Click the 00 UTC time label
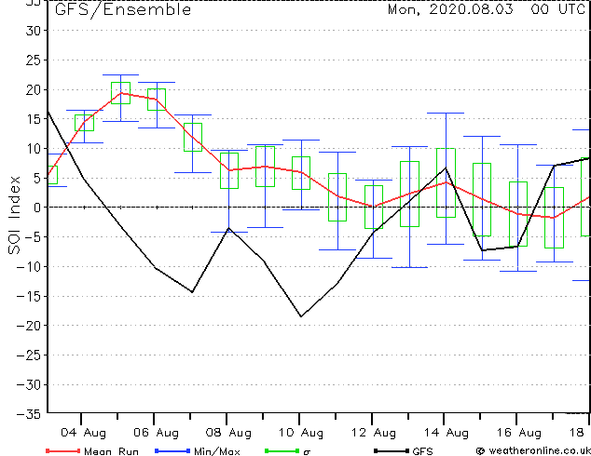Image resolution: width=591 pixels, height=456 pixels. click(557, 9)
